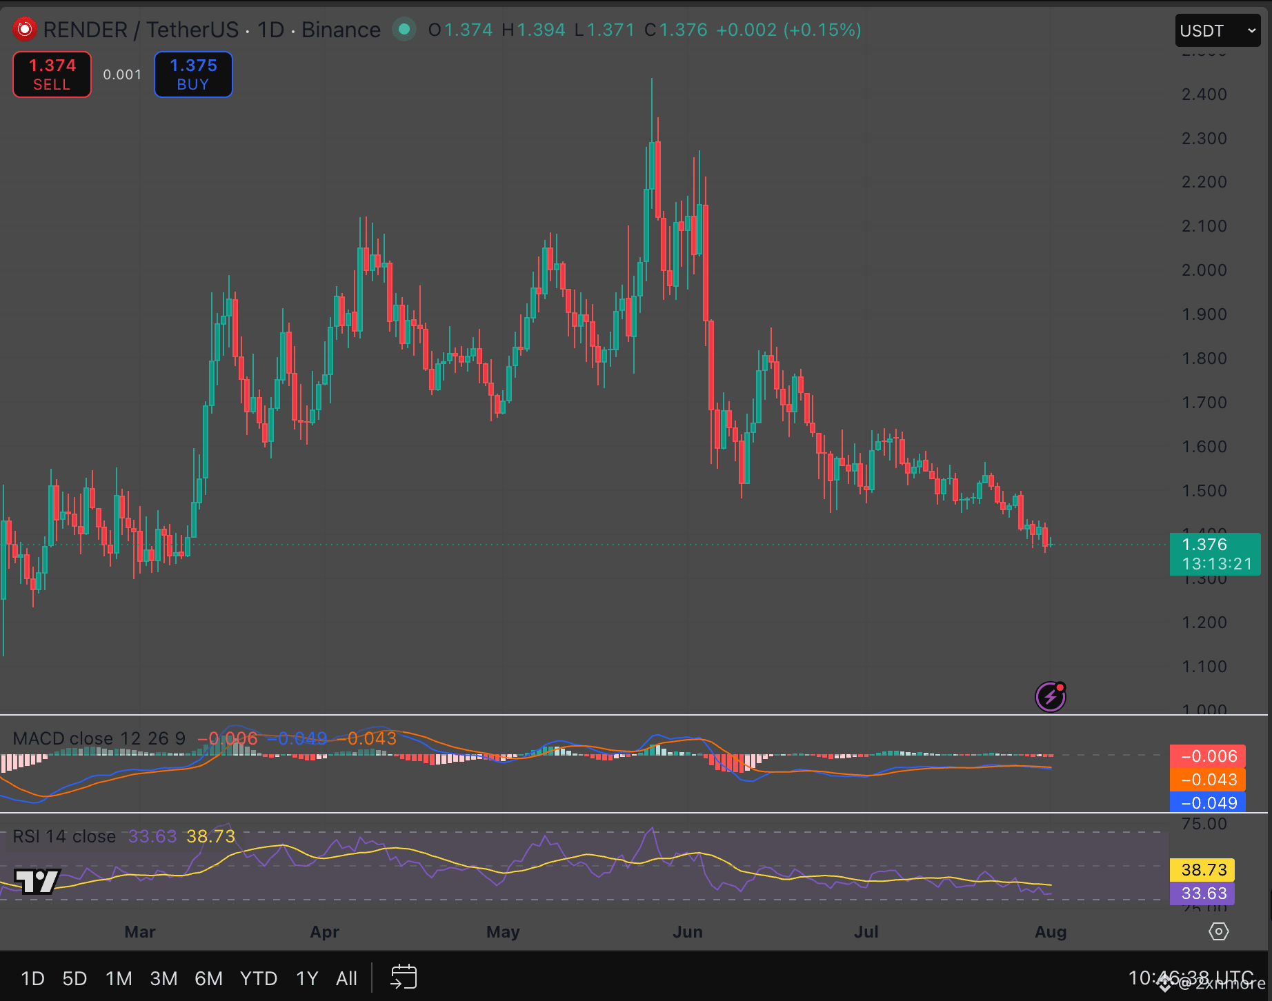
Task: Click the Jun label on time axis
Action: click(688, 932)
